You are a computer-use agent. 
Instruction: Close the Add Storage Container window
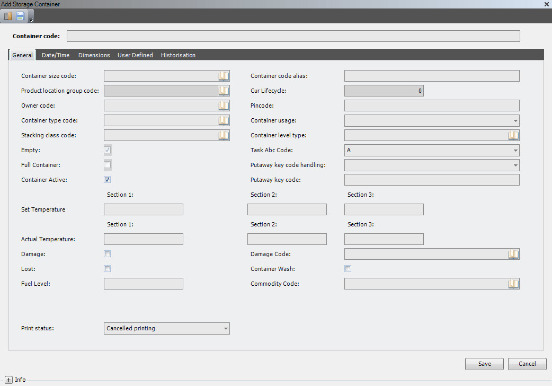[547, 4]
